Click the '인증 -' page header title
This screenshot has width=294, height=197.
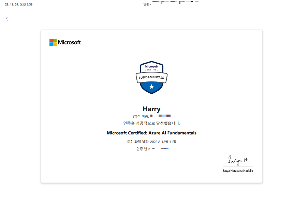[147, 4]
